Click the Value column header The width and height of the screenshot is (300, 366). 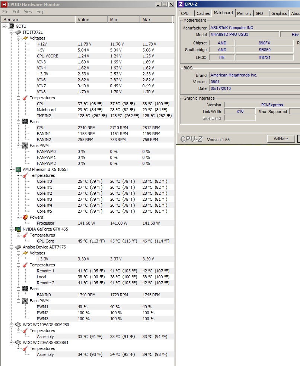(91, 20)
